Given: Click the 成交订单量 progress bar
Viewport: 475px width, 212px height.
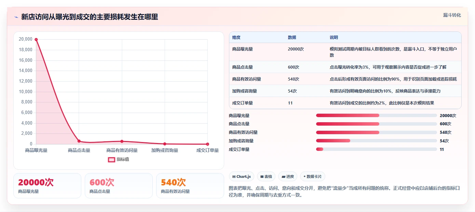Looking at the screenshot, I should pos(376,149).
